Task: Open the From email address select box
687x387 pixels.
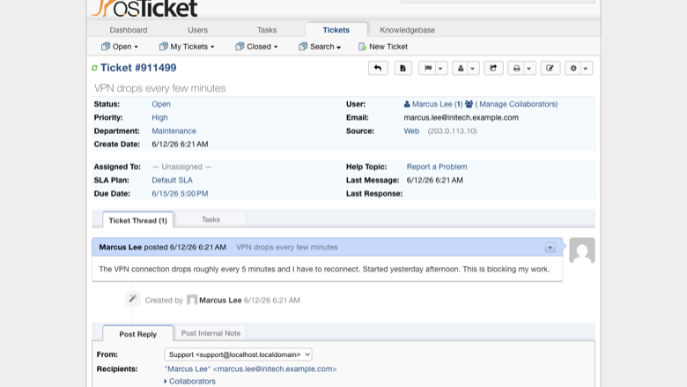Action: [x=238, y=354]
